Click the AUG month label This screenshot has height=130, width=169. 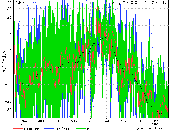74,121
